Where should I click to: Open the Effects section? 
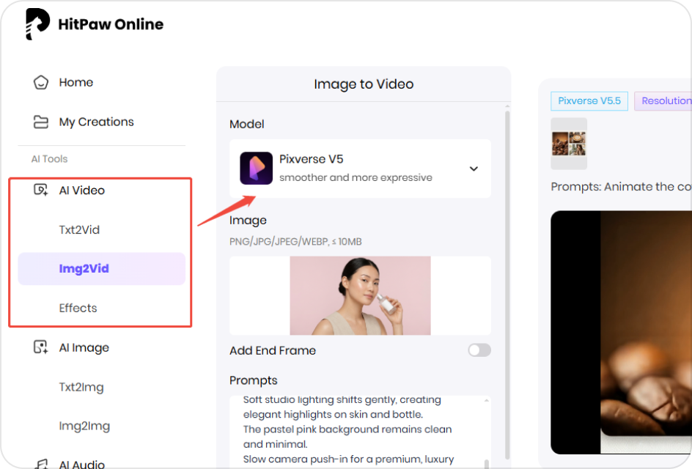point(78,308)
